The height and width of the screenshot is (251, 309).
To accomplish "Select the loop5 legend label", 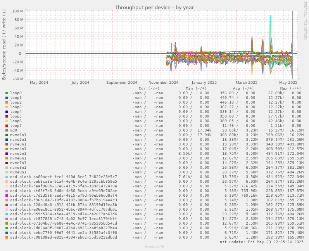I will click(16, 116).
